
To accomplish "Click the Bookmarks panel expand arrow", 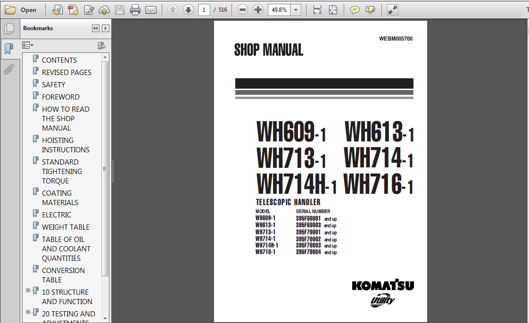I will click(x=106, y=28).
